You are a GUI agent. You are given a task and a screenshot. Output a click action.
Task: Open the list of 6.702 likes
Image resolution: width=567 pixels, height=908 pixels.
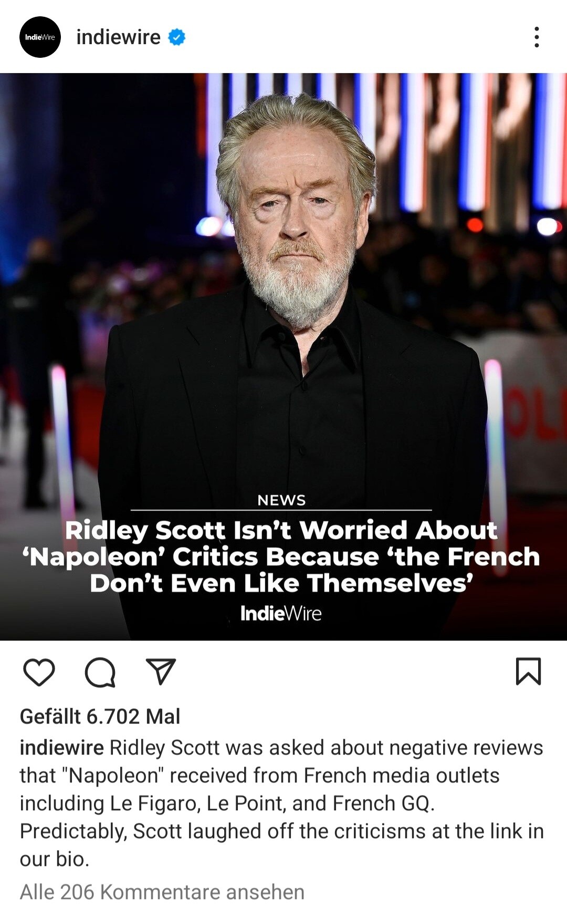click(x=100, y=716)
